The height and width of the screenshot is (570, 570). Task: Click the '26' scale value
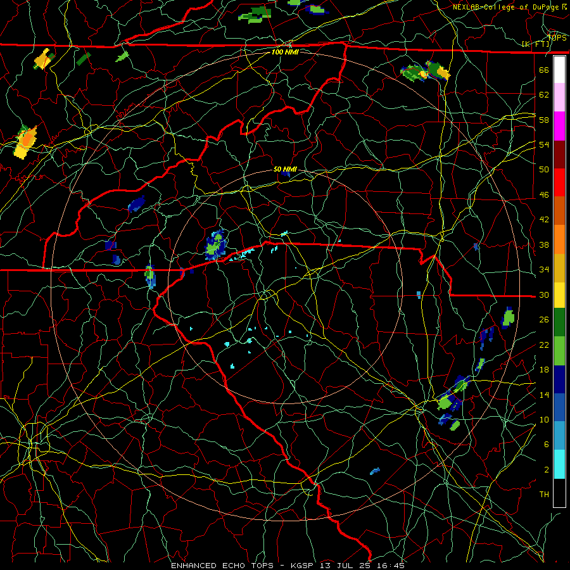544,320
